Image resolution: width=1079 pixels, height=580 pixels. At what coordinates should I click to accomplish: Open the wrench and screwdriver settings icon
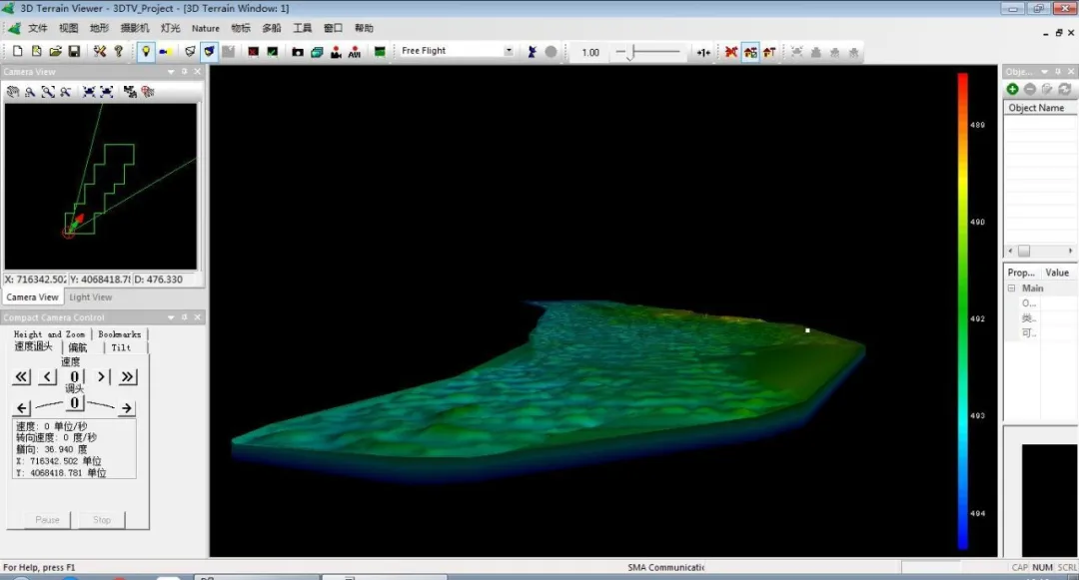(x=100, y=51)
